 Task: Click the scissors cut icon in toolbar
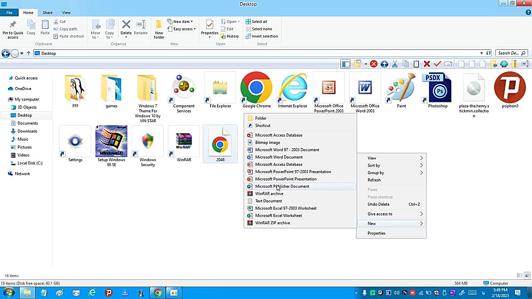tap(395, 64)
